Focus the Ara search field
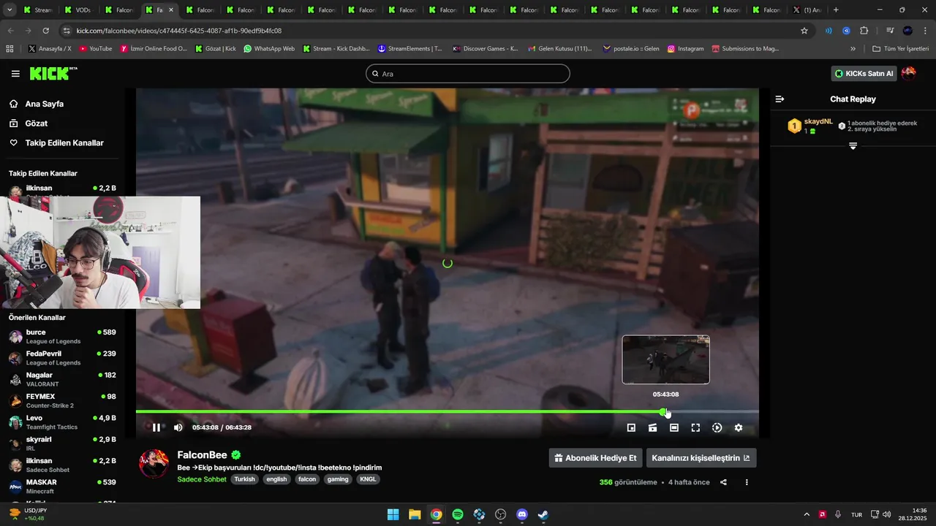The image size is (936, 526). tap(468, 74)
